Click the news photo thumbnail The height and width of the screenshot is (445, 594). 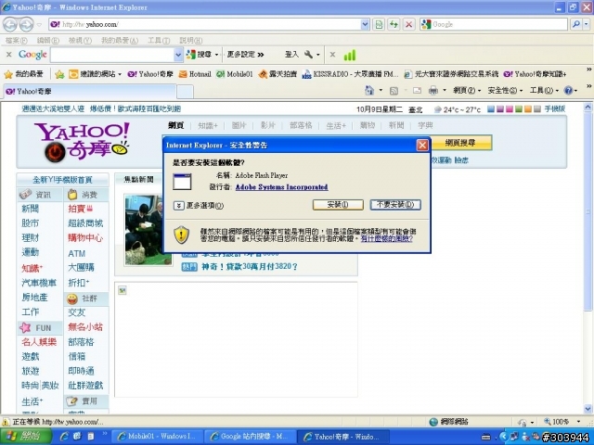point(148,230)
